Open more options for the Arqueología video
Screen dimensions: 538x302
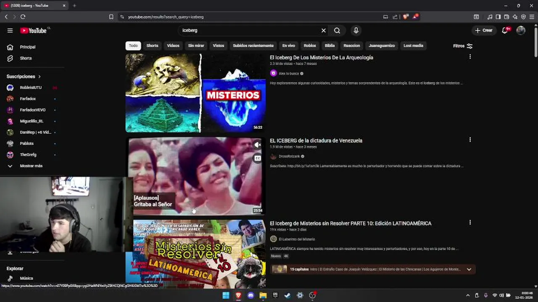pyautogui.click(x=470, y=57)
